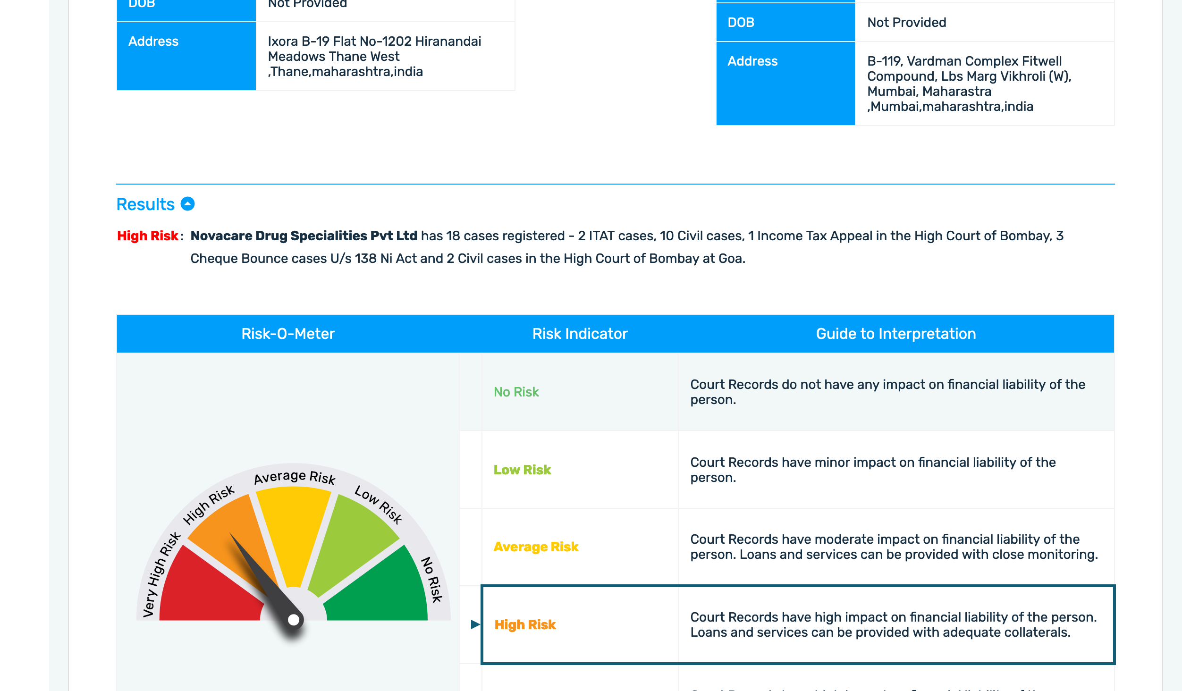This screenshot has width=1182, height=691.
Task: Click the Results section heading
Action: click(x=146, y=204)
